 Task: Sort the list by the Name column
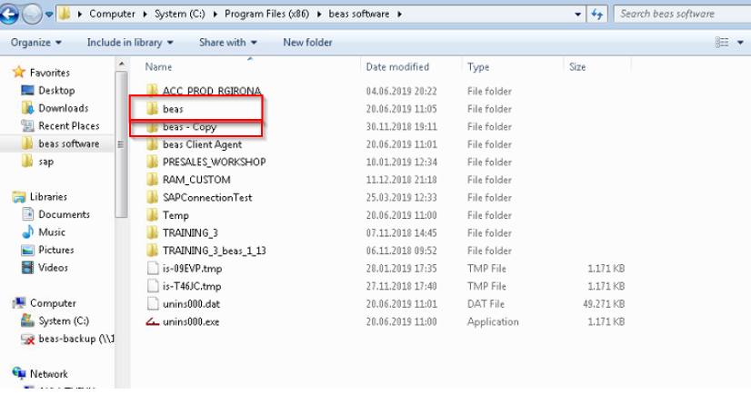(158, 67)
